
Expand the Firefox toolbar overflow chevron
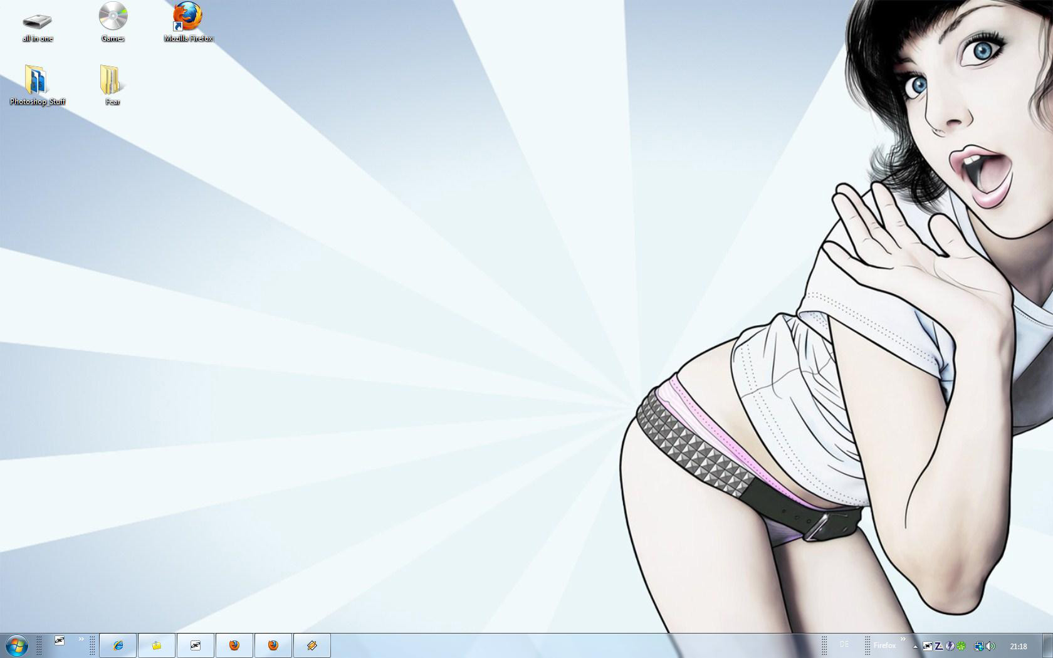903,639
